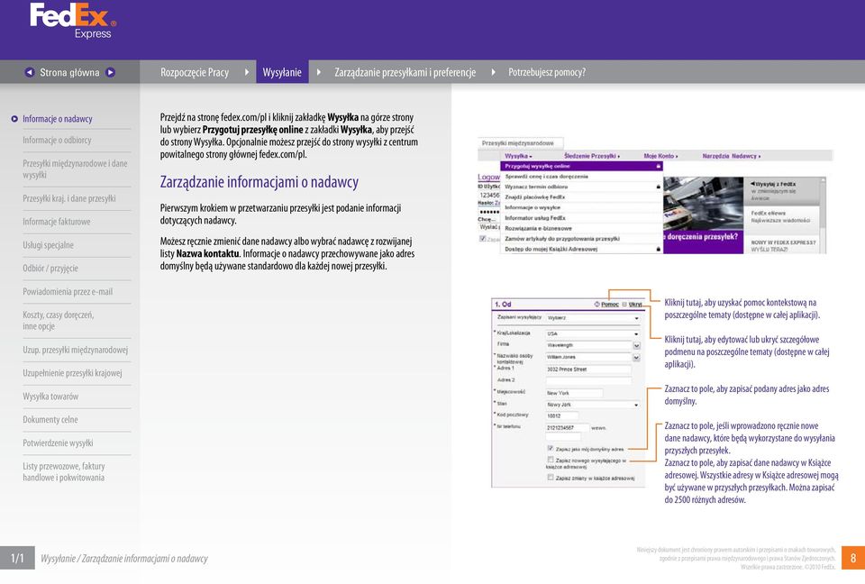Image resolution: width=865 pixels, height=584 pixels.
Task: Expand the Śledzenie Przesyłki menu
Action: coord(592,156)
